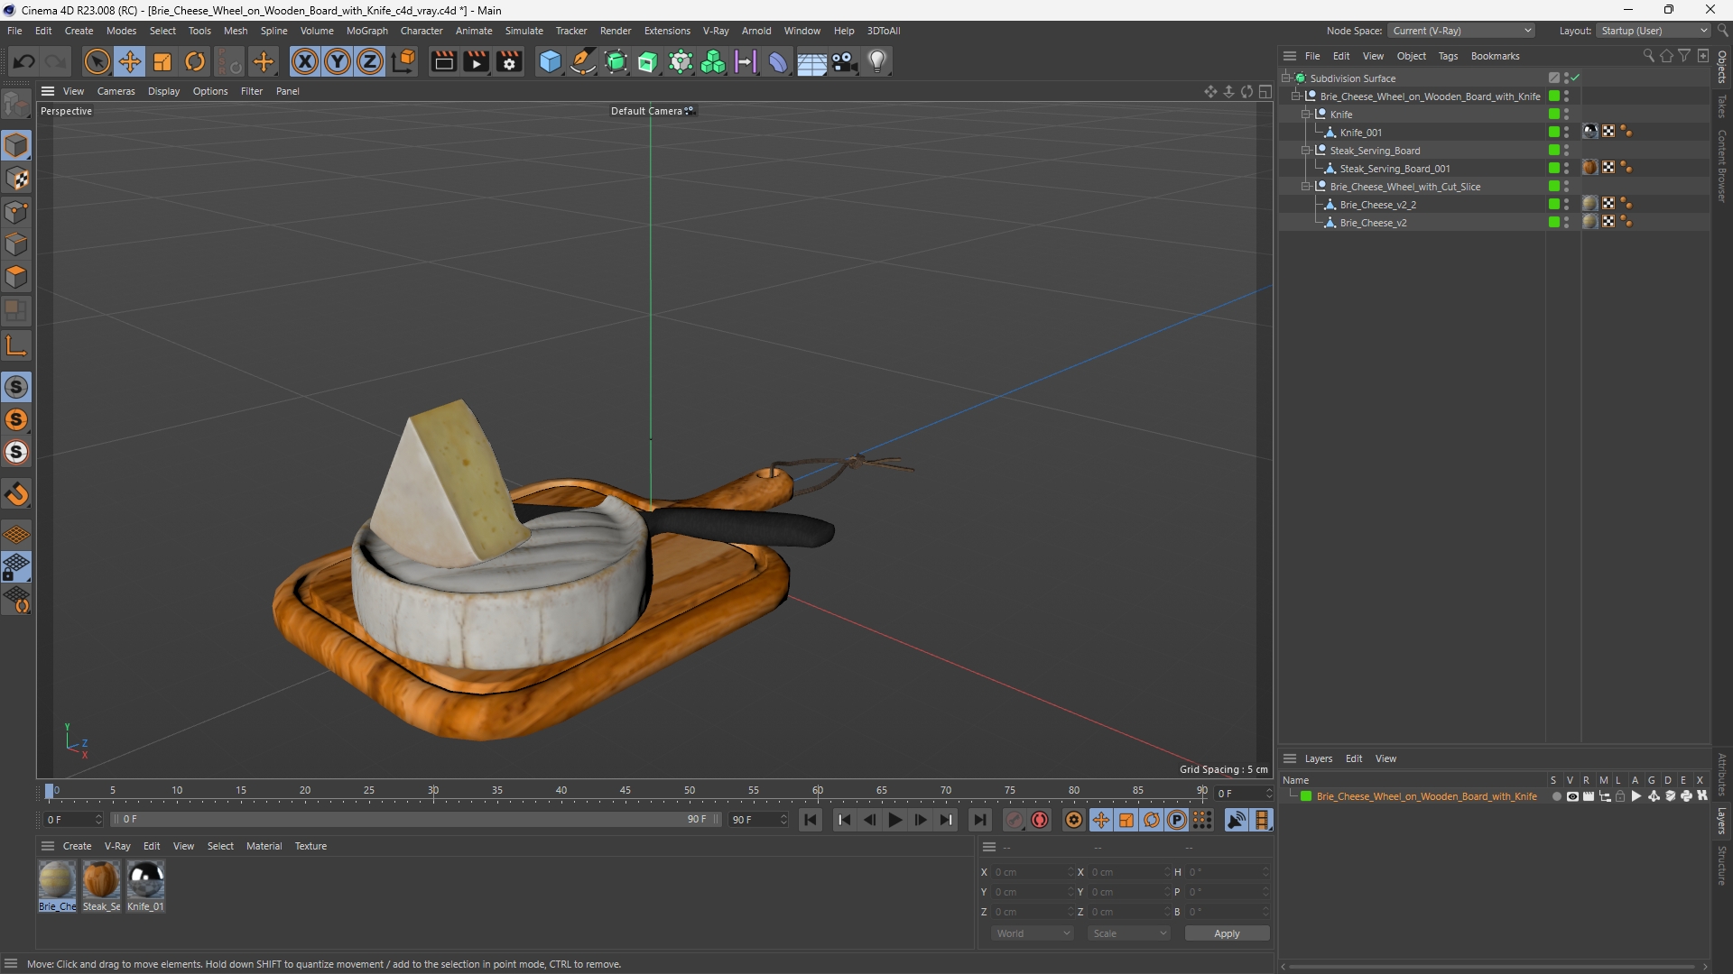This screenshot has width=1733, height=974.
Task: Collapse the Knife tree node
Action: [1305, 115]
